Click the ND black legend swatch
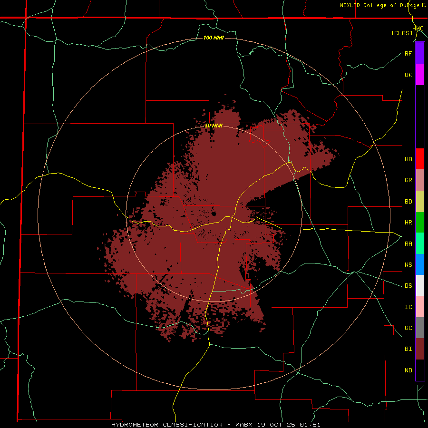 pos(420,370)
